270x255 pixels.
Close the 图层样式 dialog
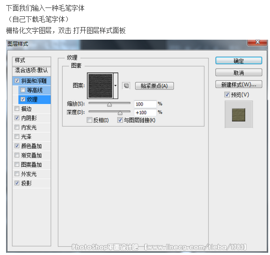pos(257,42)
